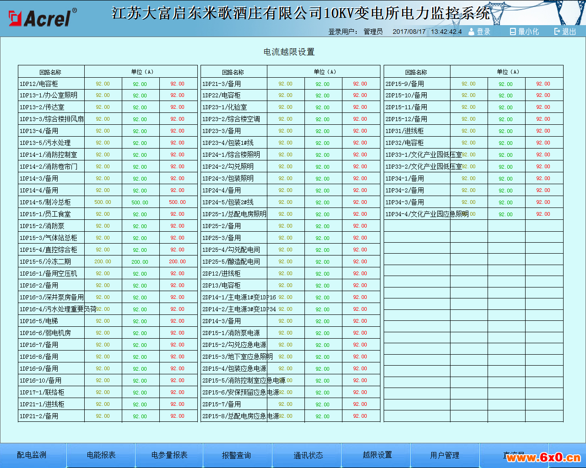Select row 2DP12/进线柜
Viewport: 586px width, 468px height.
click(290, 274)
